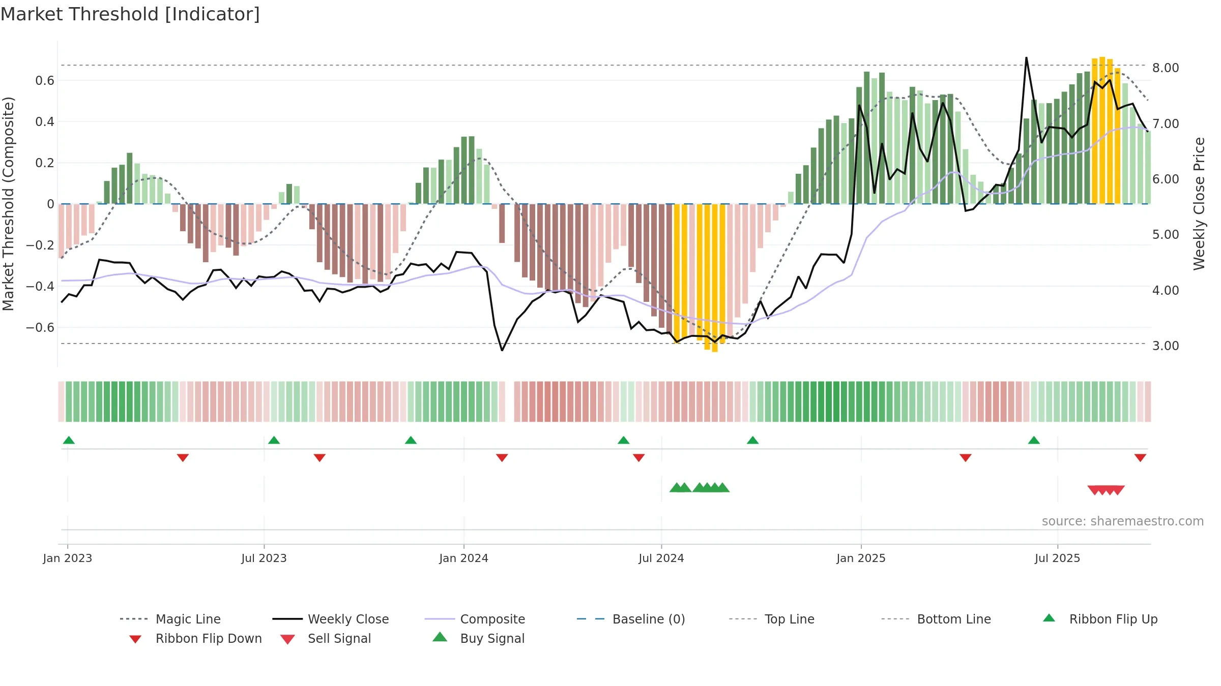This screenshot has width=1221, height=686.
Task: Toggle the Top Line legend entry
Action: pos(772,619)
